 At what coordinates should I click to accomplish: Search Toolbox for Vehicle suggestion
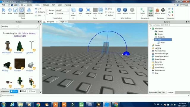25,33
